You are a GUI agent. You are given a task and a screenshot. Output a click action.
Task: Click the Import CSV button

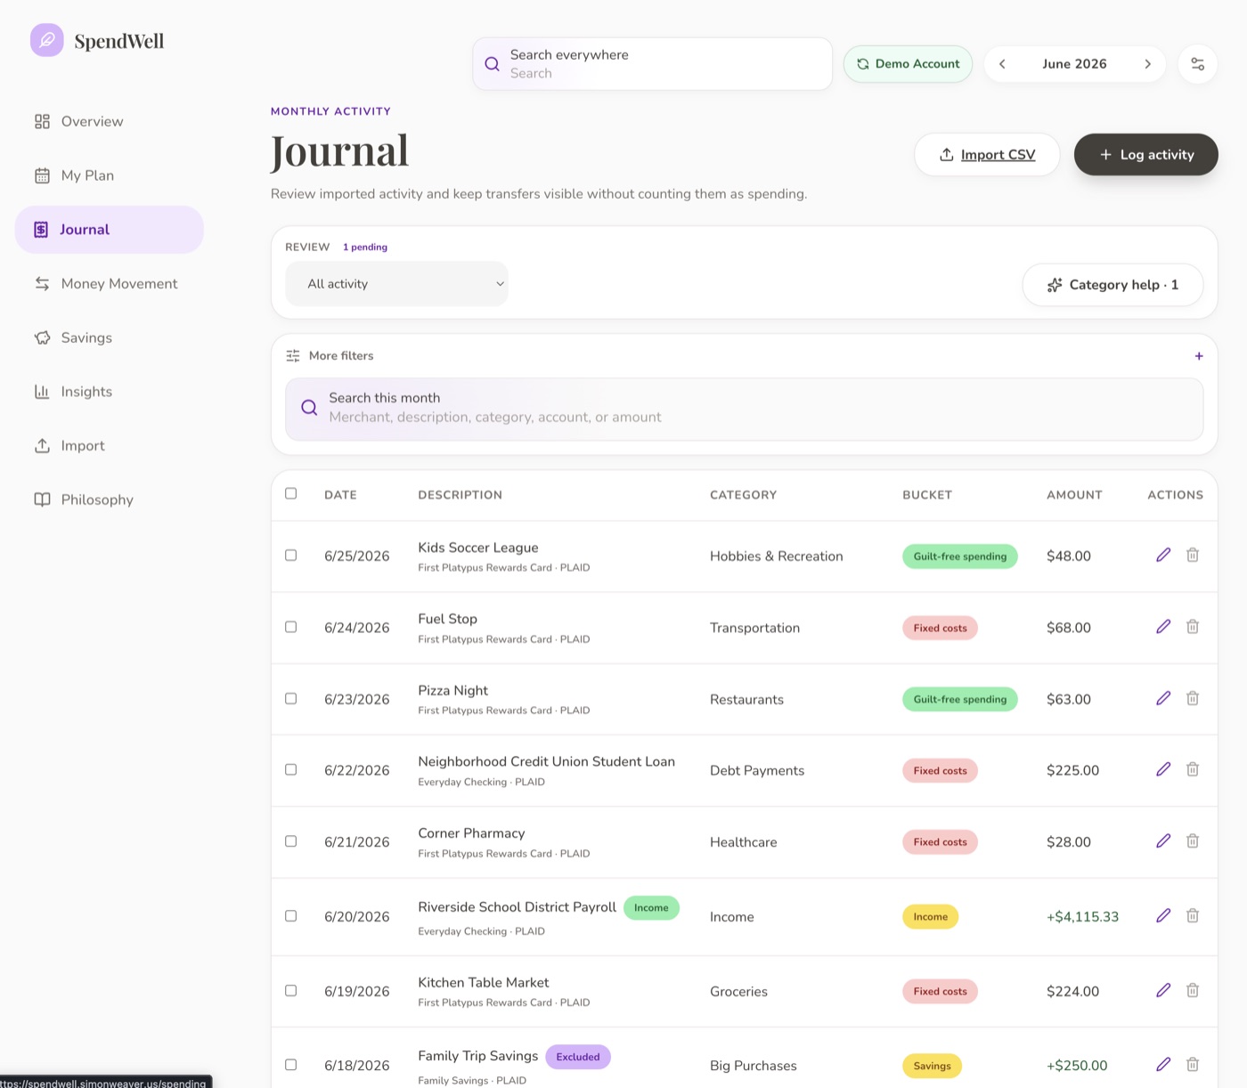987,155
